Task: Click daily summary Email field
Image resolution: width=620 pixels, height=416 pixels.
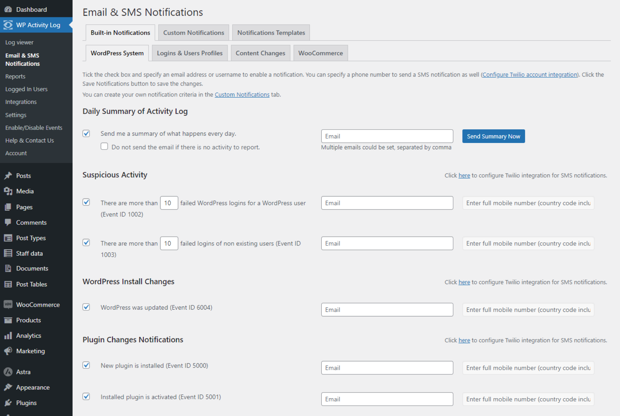Action: pos(387,137)
